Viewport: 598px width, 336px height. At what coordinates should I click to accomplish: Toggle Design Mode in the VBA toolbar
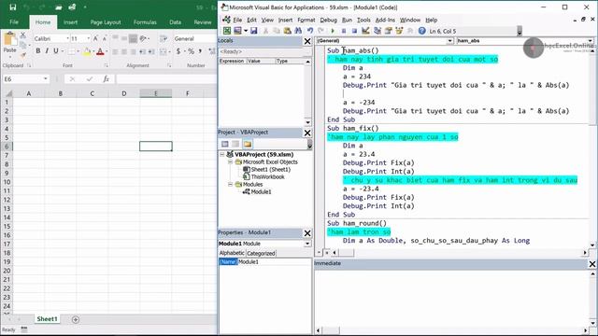(365, 31)
